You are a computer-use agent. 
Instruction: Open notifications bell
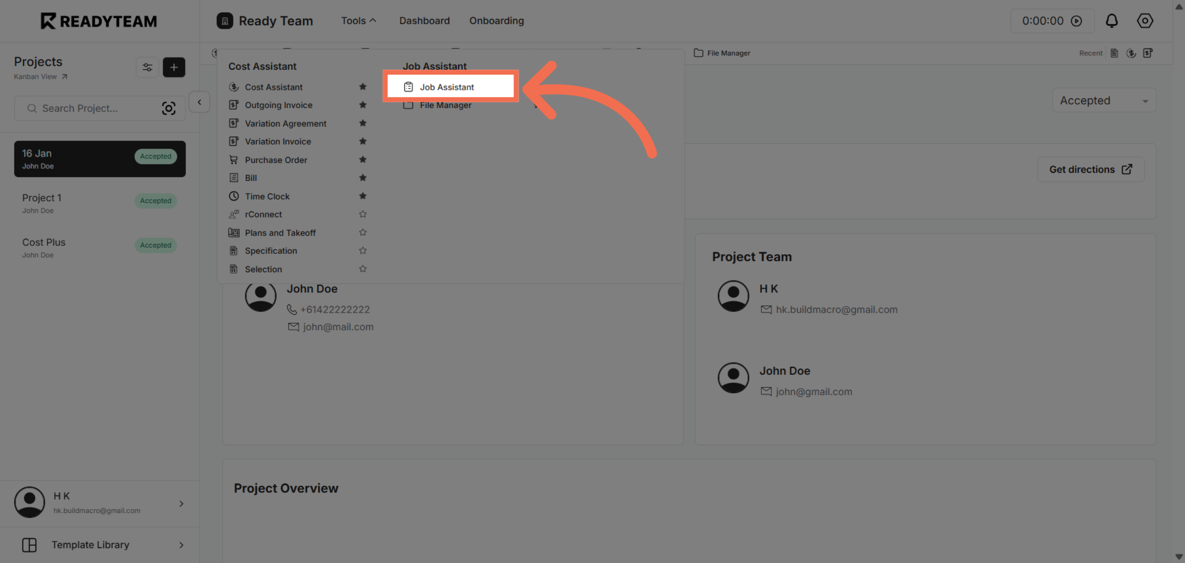tap(1112, 21)
